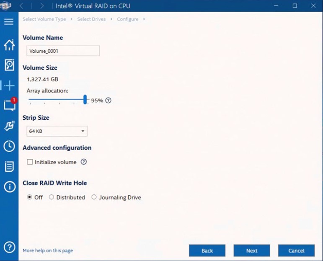This screenshot has width=323, height=261.
Task: Close the Intel Virtual RAID window
Action: click(x=313, y=6)
